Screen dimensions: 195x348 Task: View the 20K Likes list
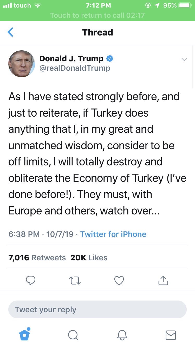89,258
